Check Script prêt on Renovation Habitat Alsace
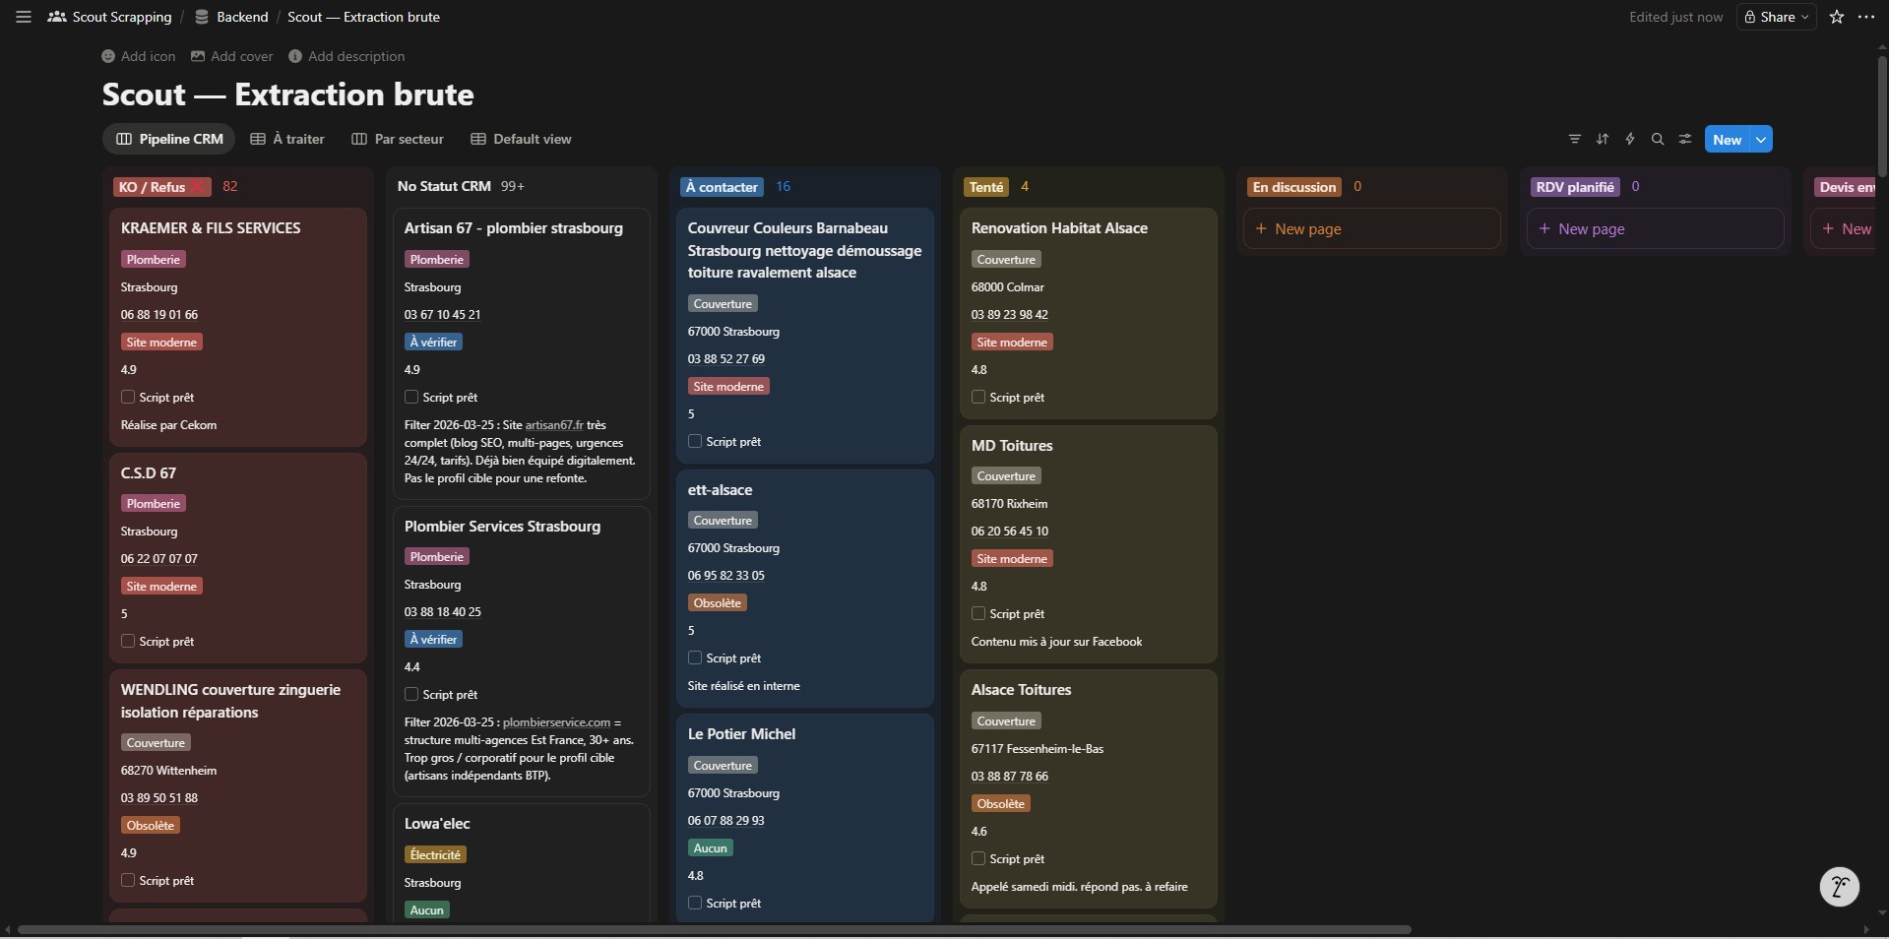The image size is (1889, 939). coord(976,398)
